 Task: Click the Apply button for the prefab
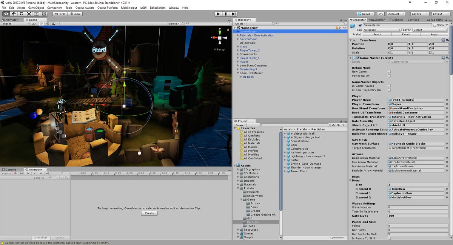433,34
